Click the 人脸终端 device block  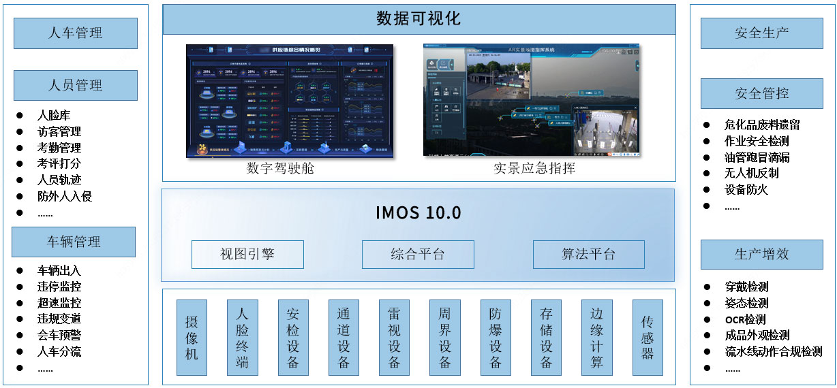(x=242, y=338)
